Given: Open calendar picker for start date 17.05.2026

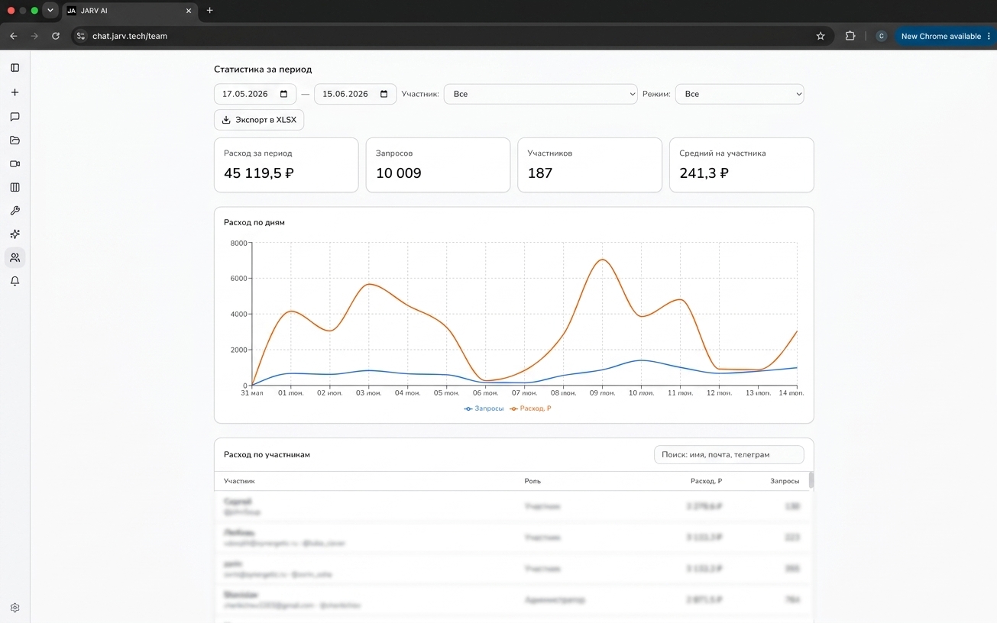Looking at the screenshot, I should (283, 94).
